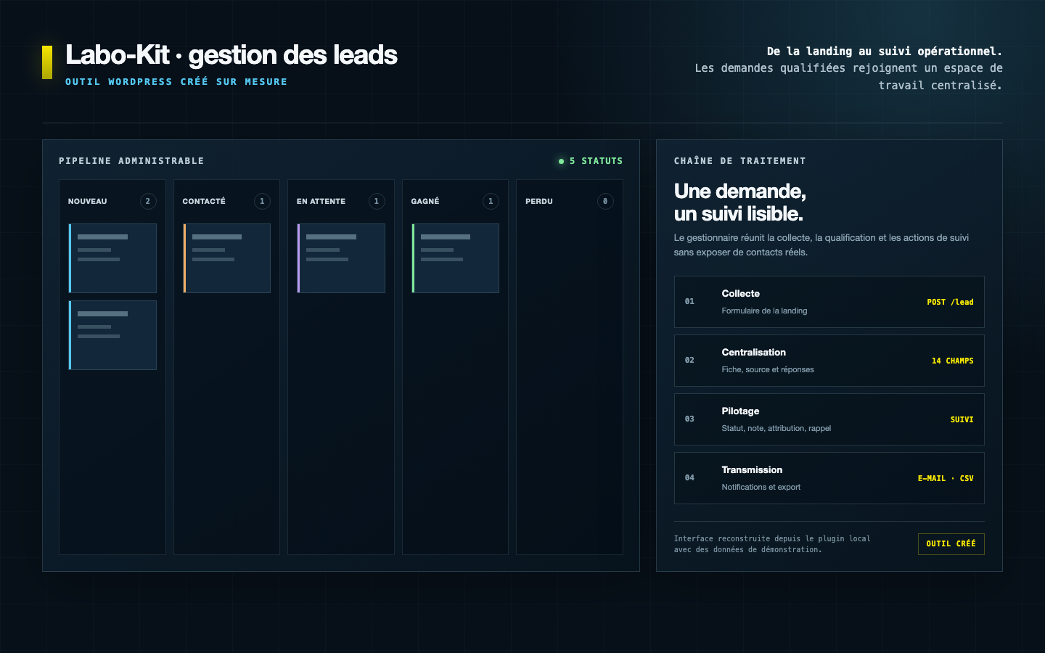The height and width of the screenshot is (653, 1045).
Task: Click 'OUTIL WORDPRESS CRÉÉ SUR MESURE' subtitle
Action: (x=176, y=82)
